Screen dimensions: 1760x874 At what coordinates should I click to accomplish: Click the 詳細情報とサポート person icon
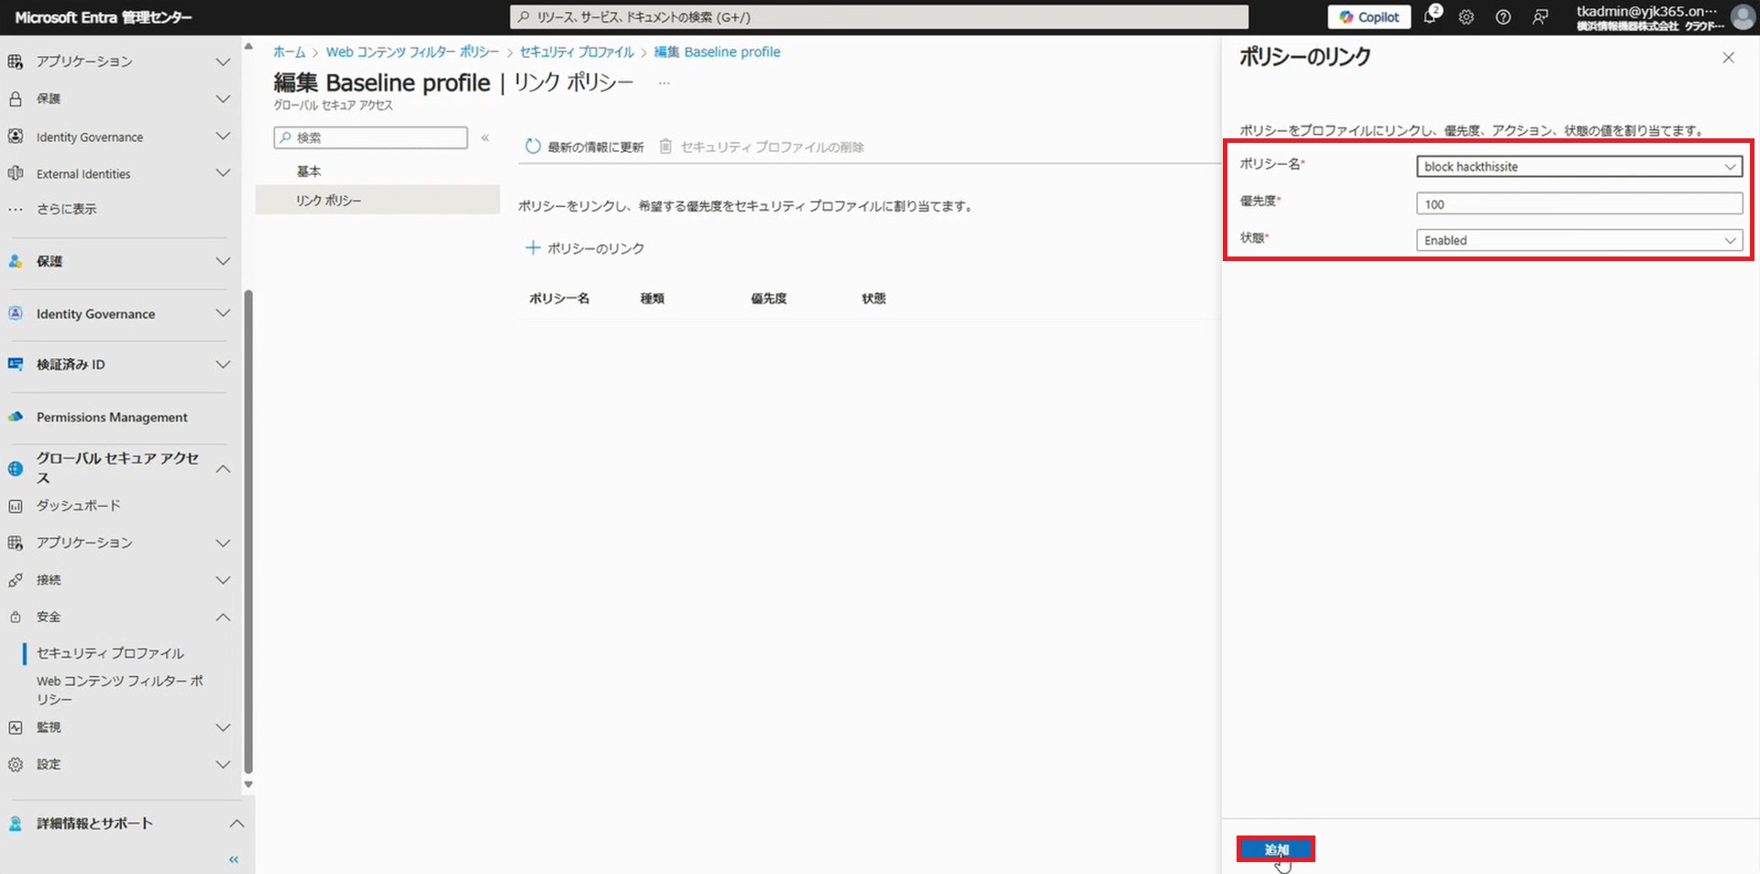pyautogui.click(x=16, y=824)
